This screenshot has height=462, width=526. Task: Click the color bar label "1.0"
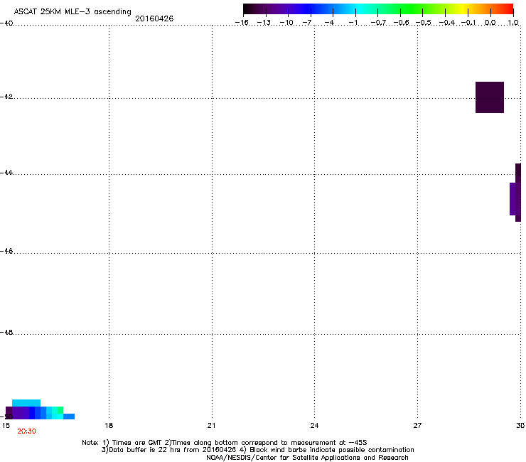[513, 23]
